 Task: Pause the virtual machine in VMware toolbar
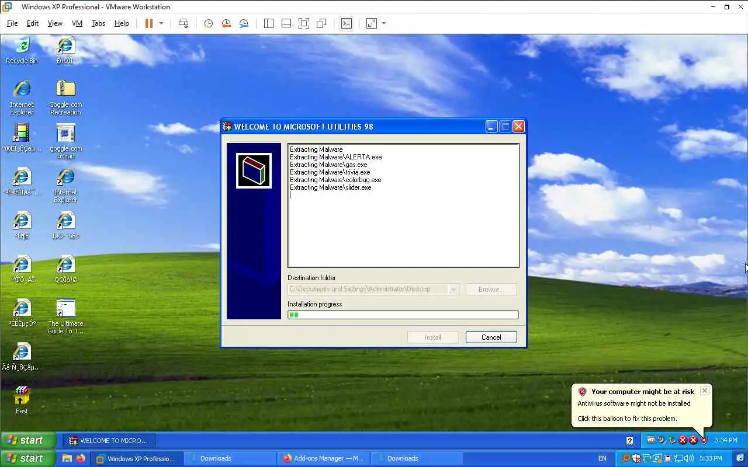pos(148,23)
